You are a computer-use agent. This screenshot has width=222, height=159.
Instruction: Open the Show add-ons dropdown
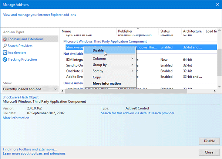click(30, 89)
